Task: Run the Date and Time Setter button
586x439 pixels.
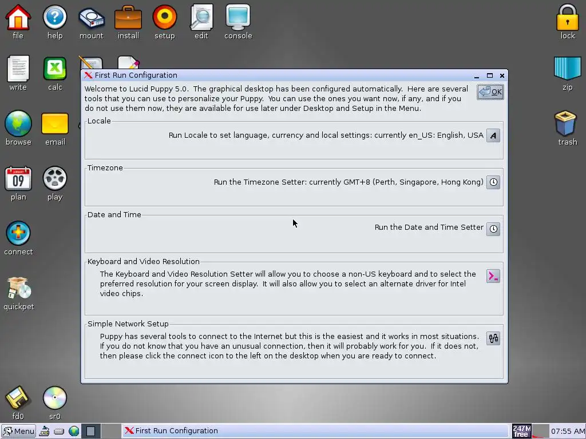Action: 493,229
